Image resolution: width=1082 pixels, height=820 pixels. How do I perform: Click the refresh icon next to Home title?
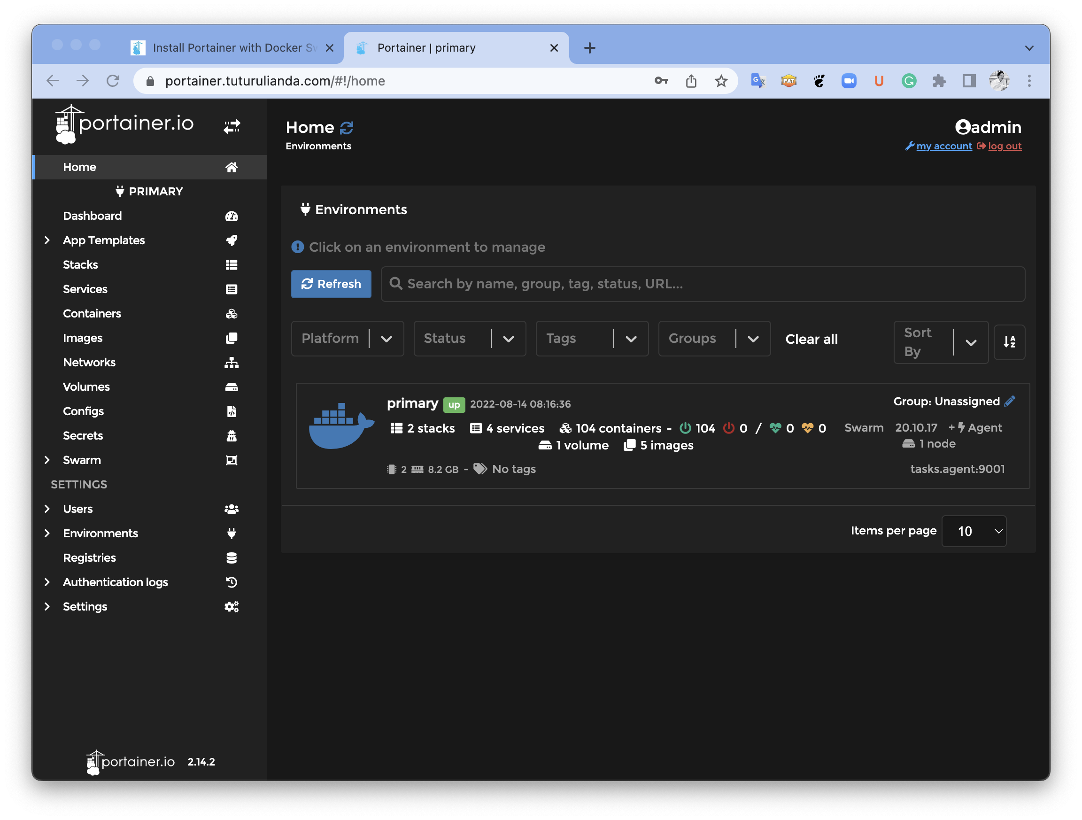347,128
